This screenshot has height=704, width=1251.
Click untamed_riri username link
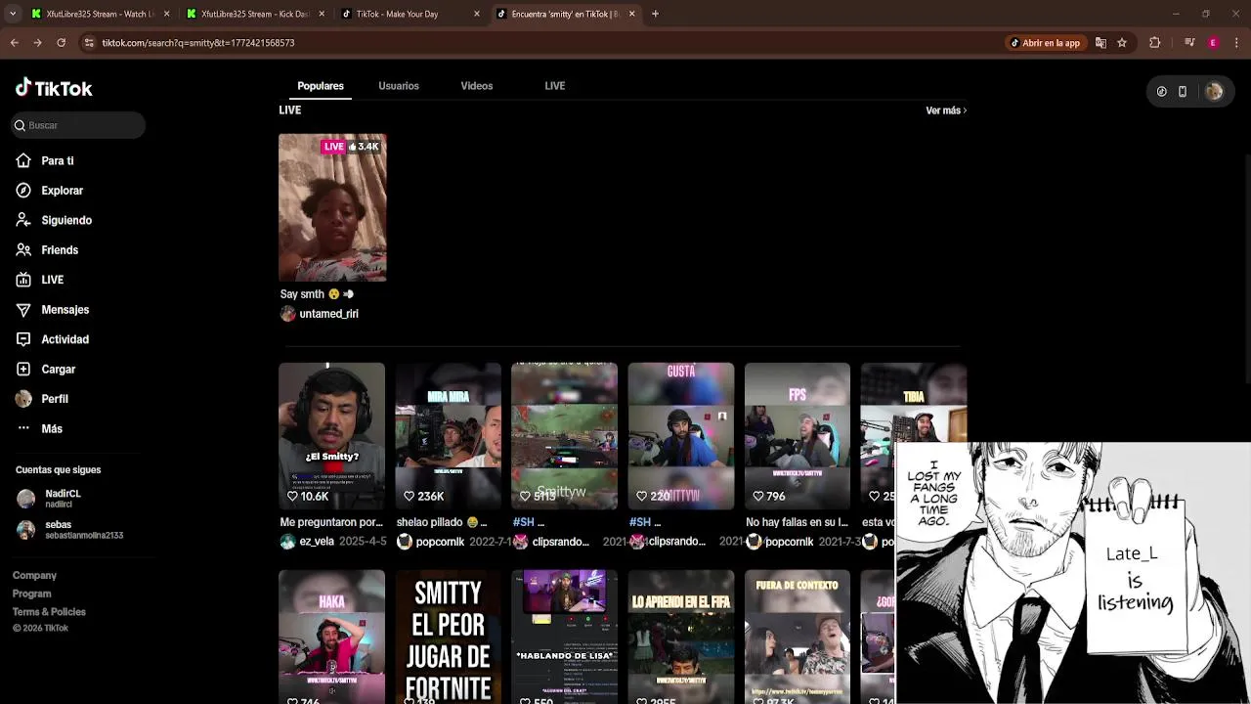coord(328,314)
